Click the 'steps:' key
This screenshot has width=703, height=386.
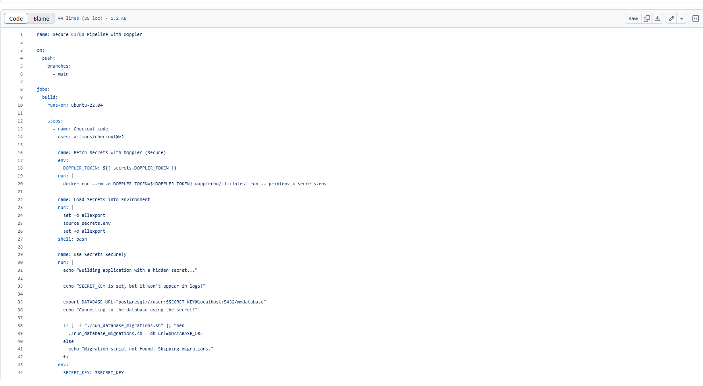(55, 121)
